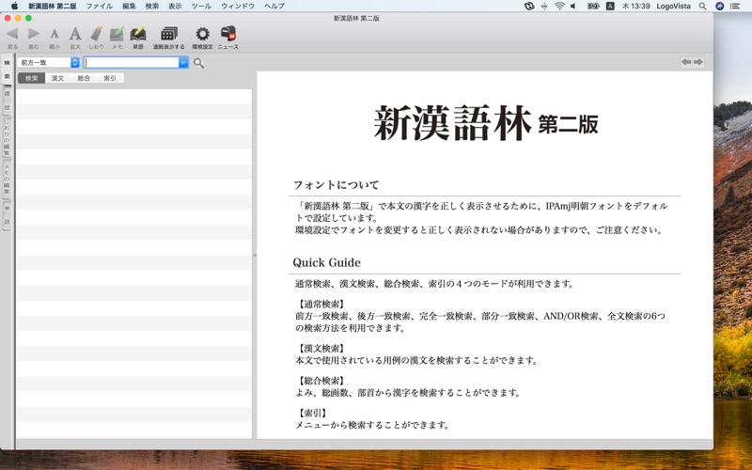The image size is (752, 470).
Task: Click the 単語 word book icon
Action: pos(138,35)
